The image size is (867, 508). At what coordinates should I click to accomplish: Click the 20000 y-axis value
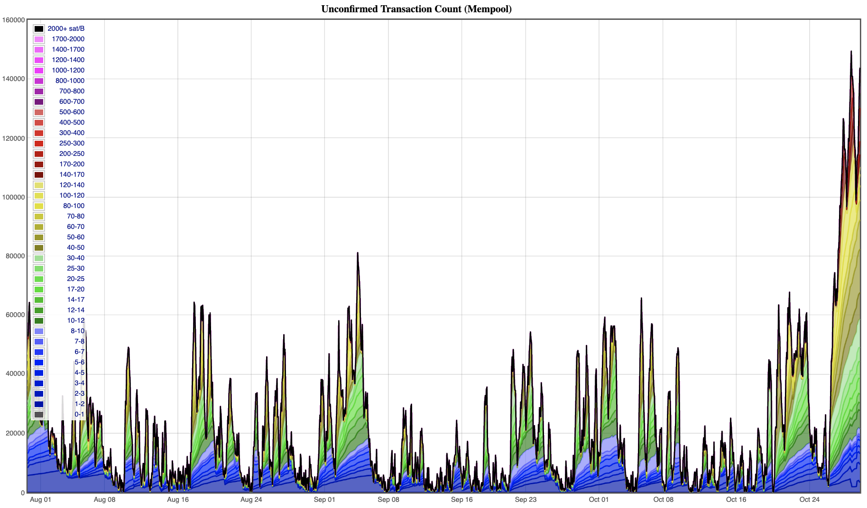(15, 433)
